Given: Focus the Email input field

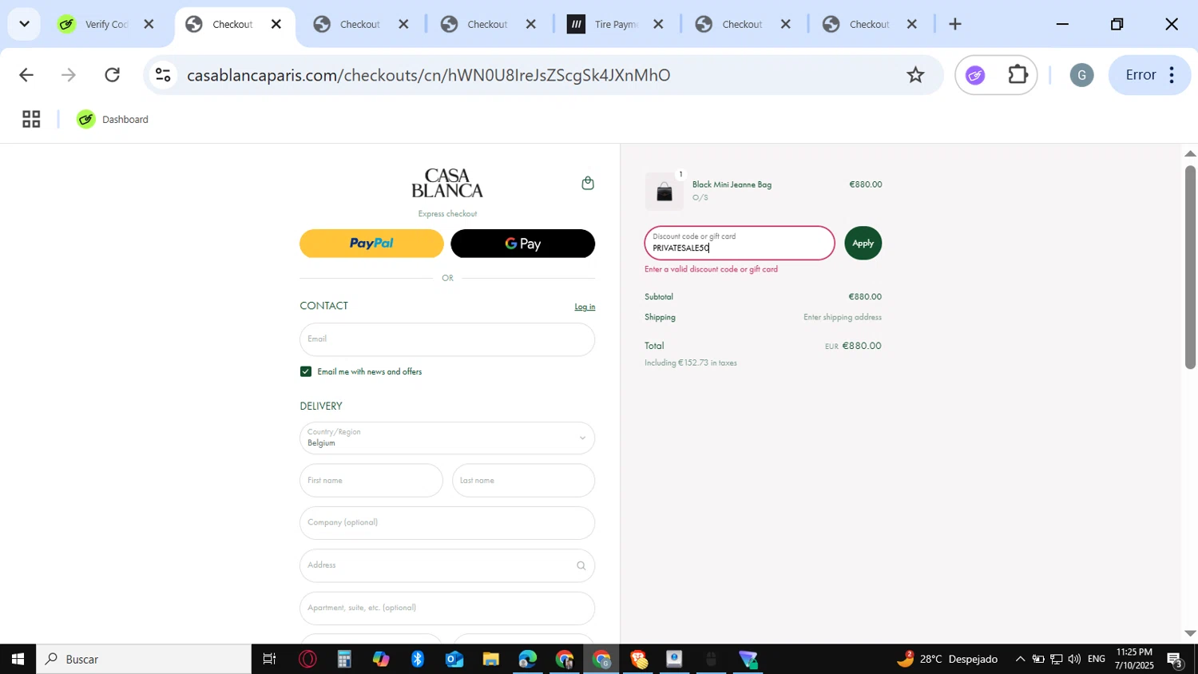Looking at the screenshot, I should (447, 339).
